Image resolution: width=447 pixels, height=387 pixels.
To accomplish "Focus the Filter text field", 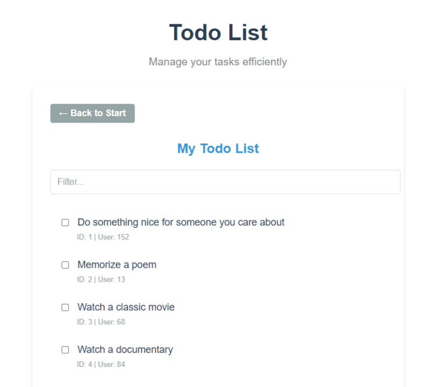I will [x=225, y=182].
